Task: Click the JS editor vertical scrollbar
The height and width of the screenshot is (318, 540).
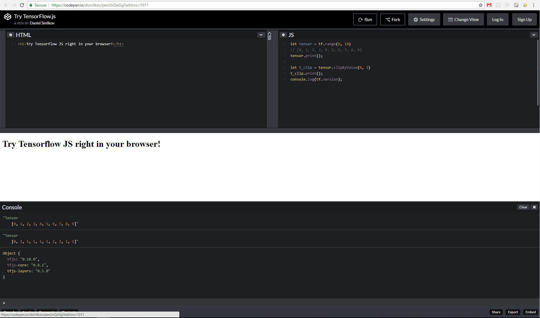Action: [x=538, y=72]
